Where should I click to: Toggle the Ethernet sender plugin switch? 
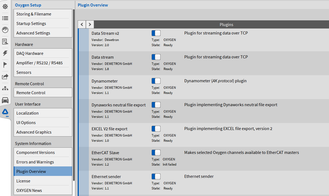click(x=156, y=176)
